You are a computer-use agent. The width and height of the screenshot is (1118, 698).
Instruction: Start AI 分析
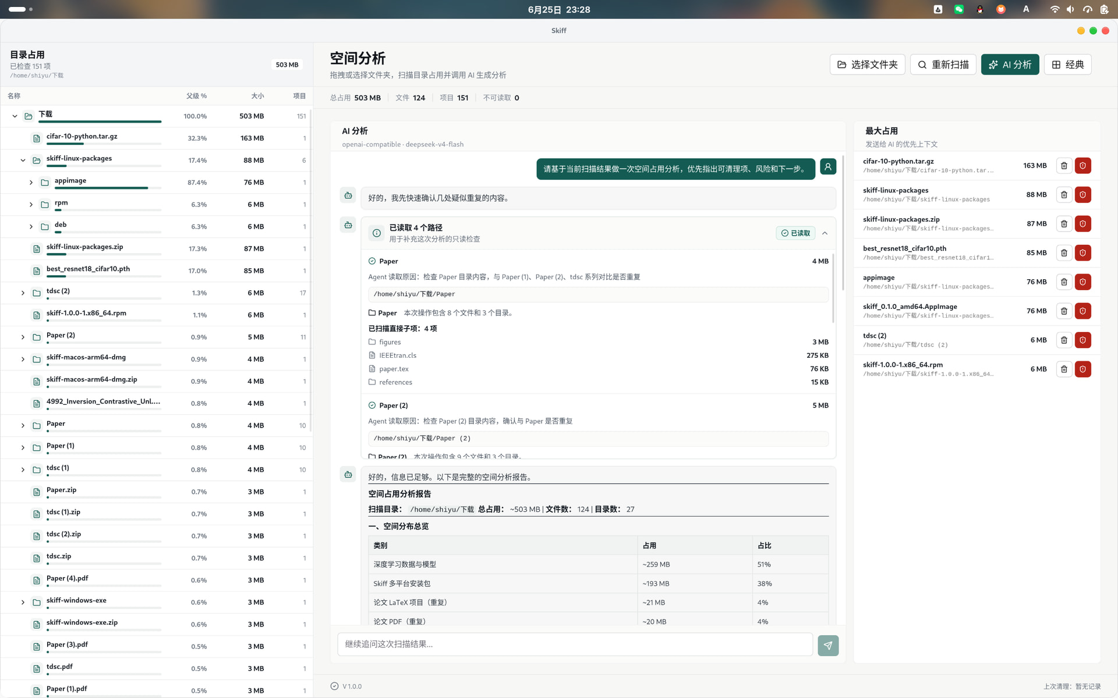coord(1010,65)
